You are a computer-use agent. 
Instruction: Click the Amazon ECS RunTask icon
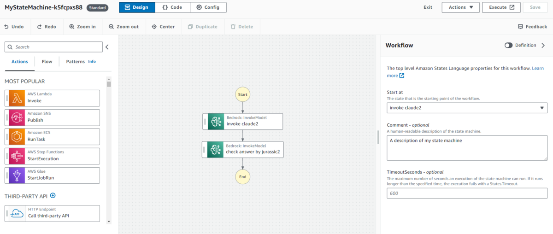(18, 137)
